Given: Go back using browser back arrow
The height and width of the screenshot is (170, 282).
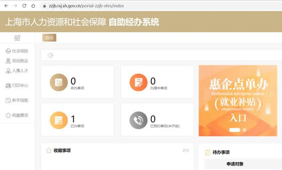Looking at the screenshot, I should (x=6, y=6).
